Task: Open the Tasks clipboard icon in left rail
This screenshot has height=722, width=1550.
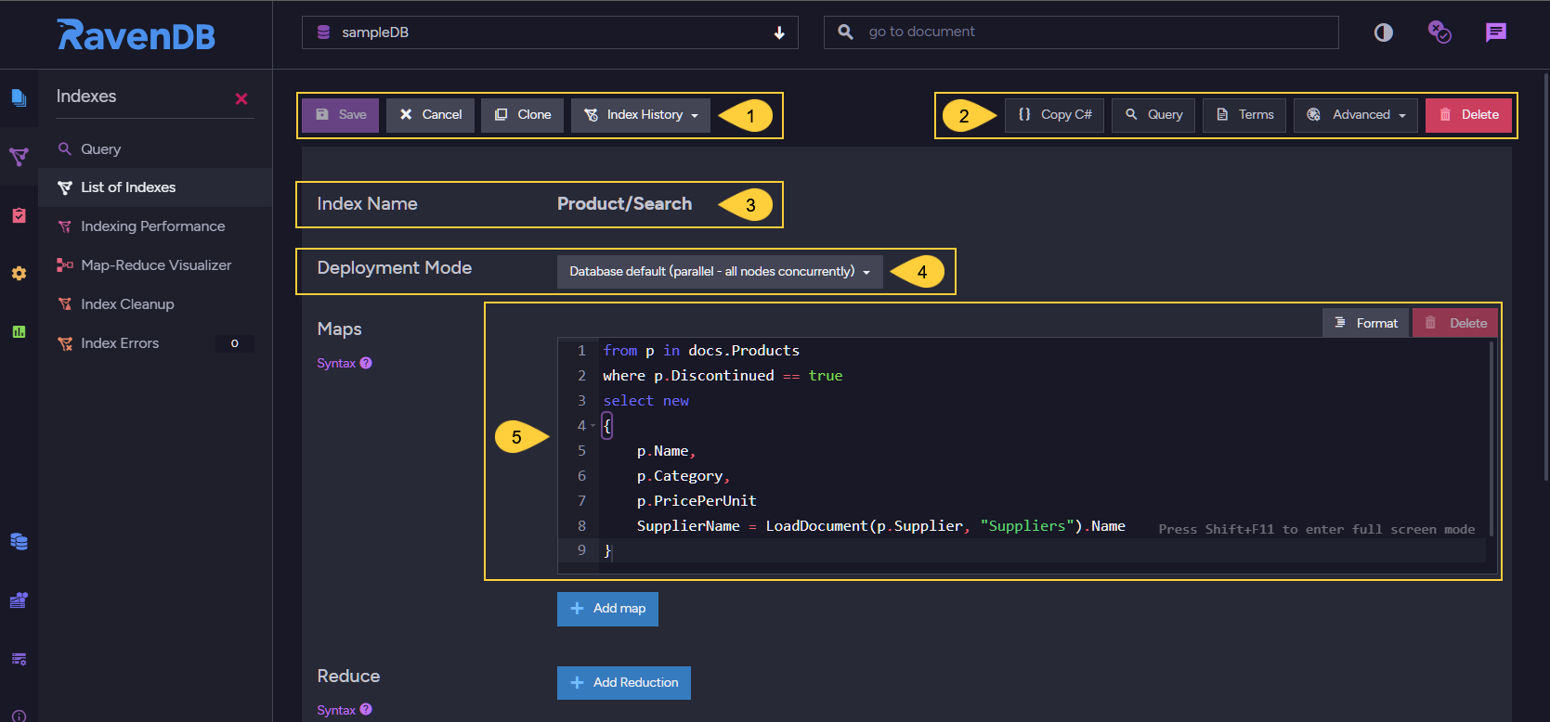Action: point(19,215)
